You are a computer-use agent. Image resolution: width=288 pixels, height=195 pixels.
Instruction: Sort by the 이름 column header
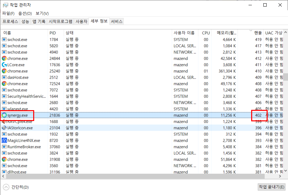coord(24,33)
